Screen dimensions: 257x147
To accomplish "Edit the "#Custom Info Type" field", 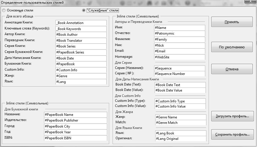I will [180, 101].
